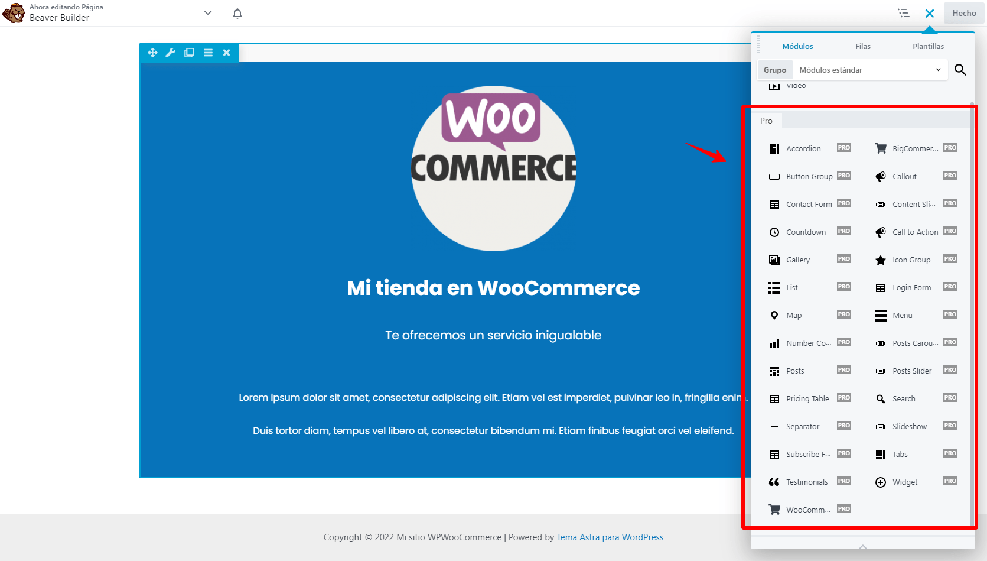Select the Countdown module
This screenshot has height=561, width=987.
coord(805,232)
